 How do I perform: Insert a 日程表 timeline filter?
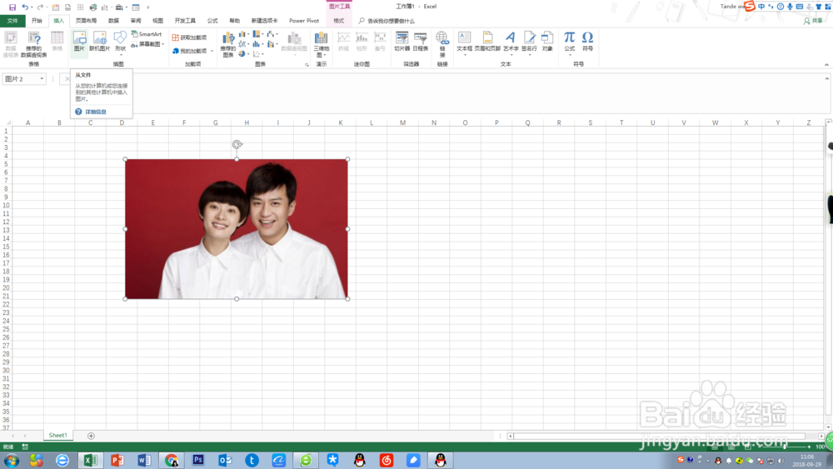tap(420, 42)
